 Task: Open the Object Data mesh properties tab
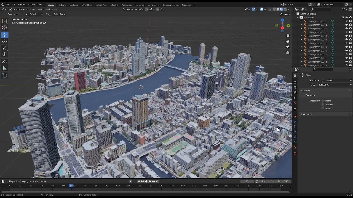[x=295, y=142]
